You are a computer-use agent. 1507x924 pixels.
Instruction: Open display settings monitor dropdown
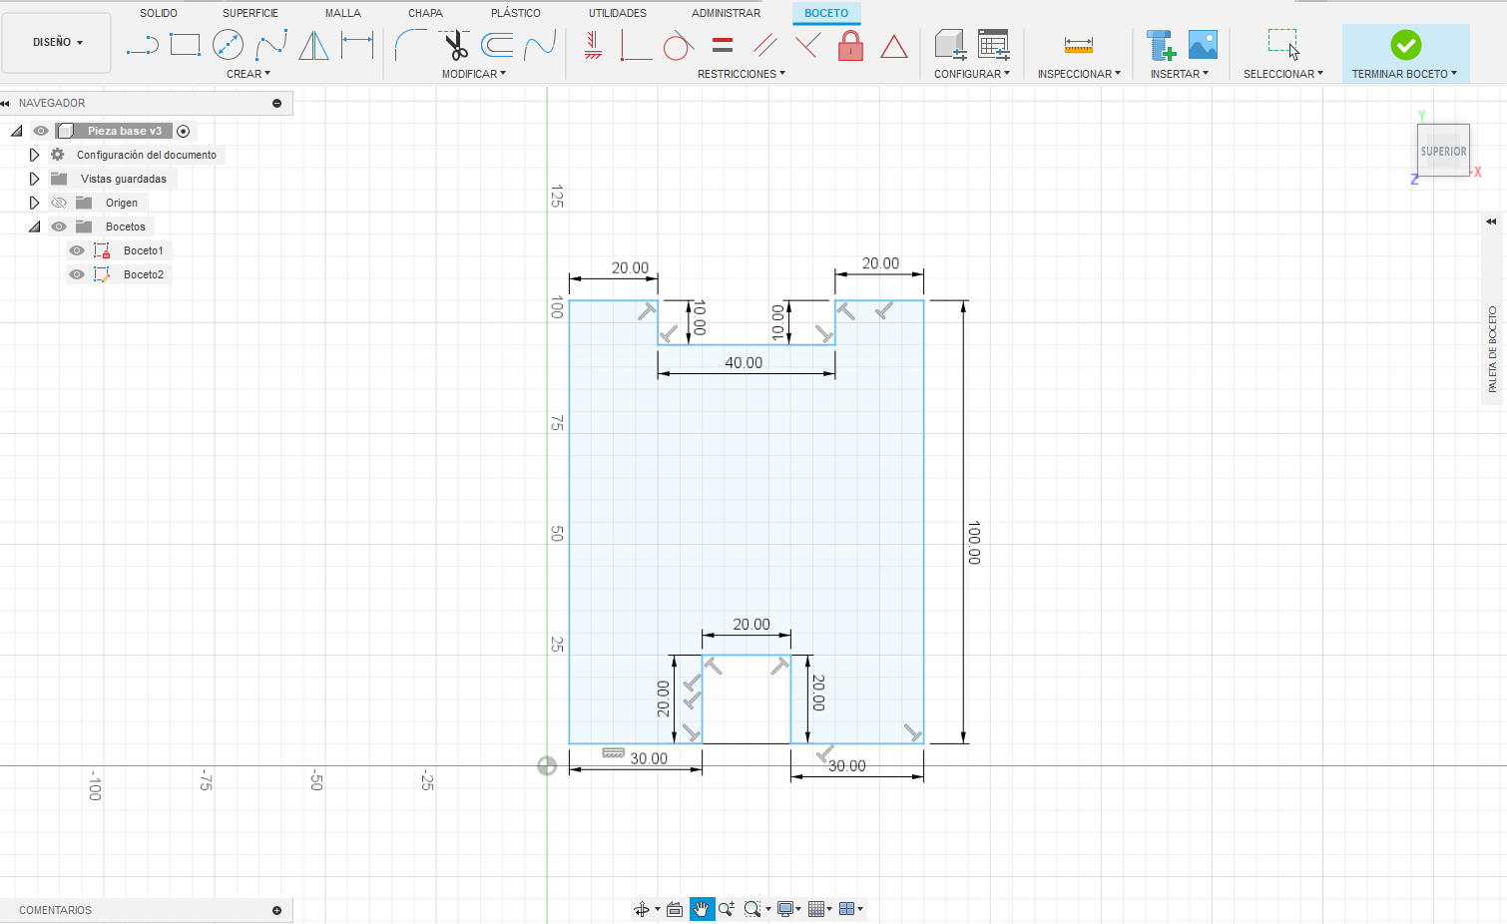(x=789, y=909)
